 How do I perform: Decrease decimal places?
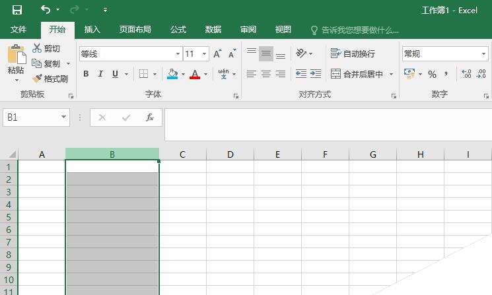[481, 74]
